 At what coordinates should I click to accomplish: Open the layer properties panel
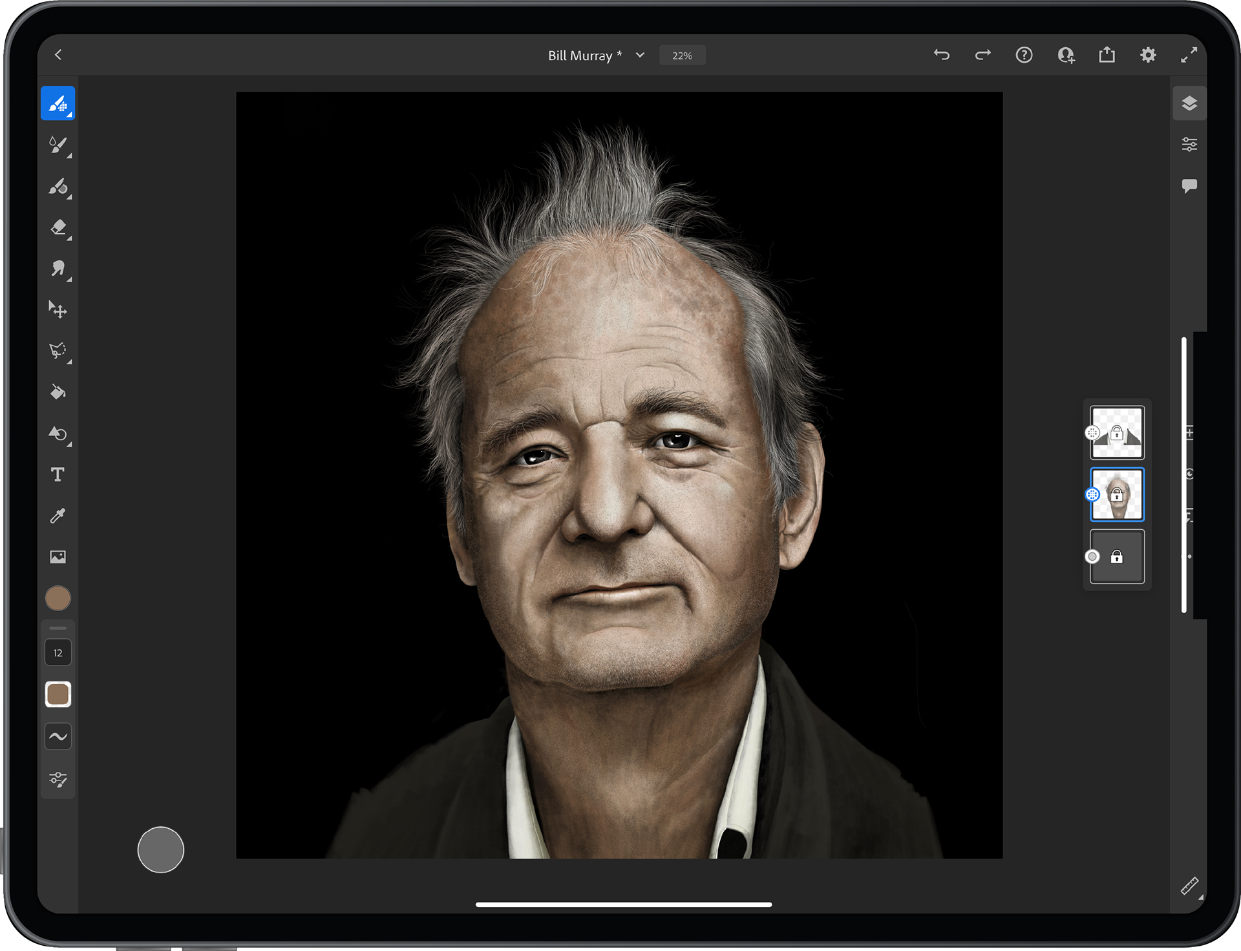tap(1189, 144)
